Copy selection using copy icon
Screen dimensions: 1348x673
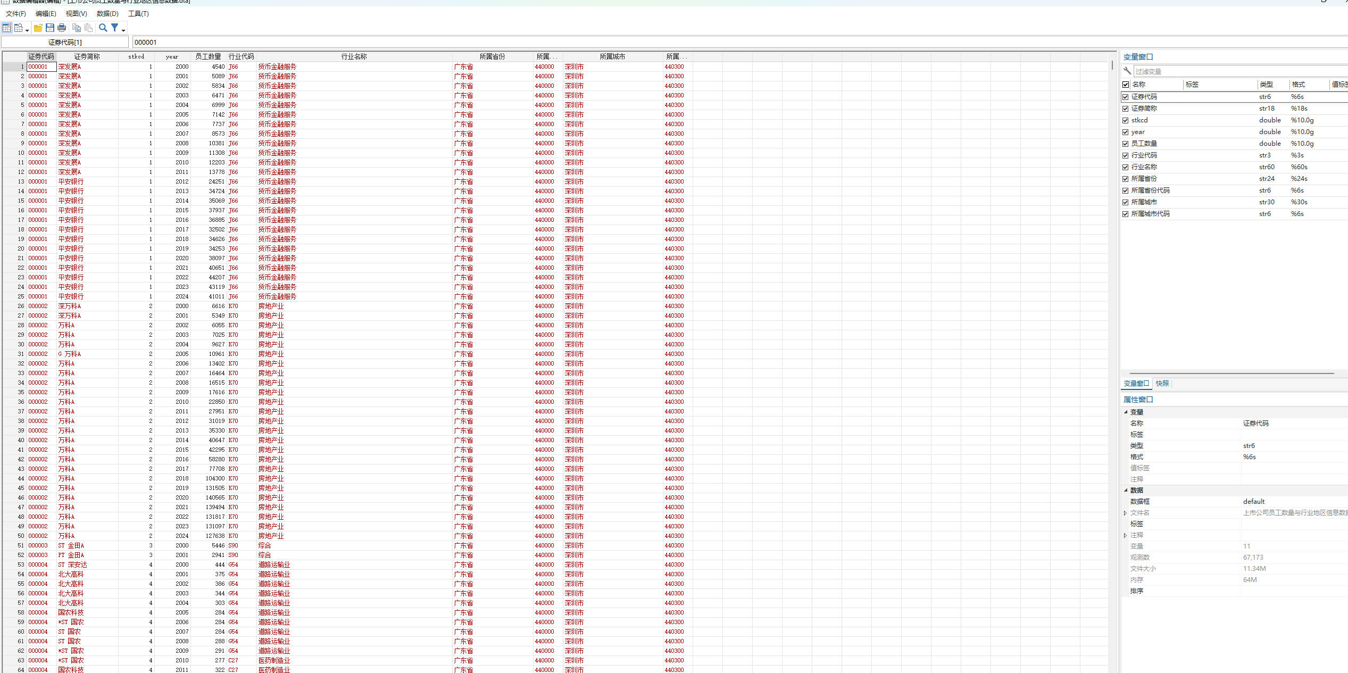pos(77,28)
